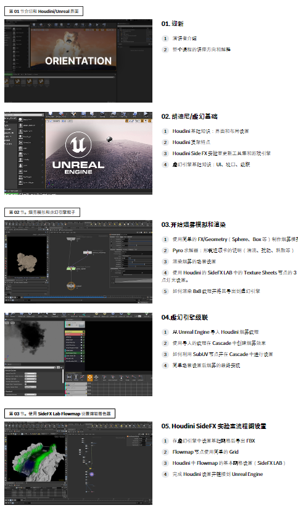Viewport: 298px width, 513px height.
Task: Click heading 04. 虚幻引擎级联
Action: click(x=184, y=317)
